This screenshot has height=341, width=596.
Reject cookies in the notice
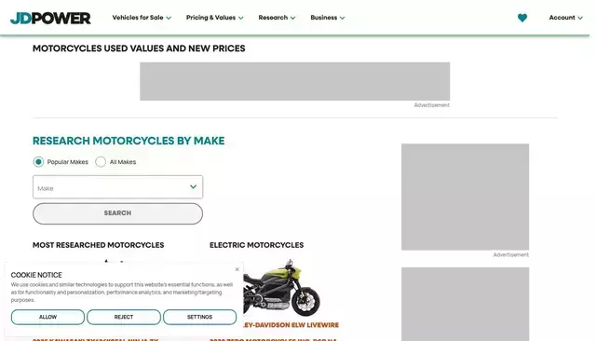pos(124,317)
